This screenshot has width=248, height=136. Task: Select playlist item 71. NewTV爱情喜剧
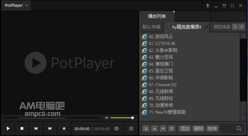tap(189, 112)
